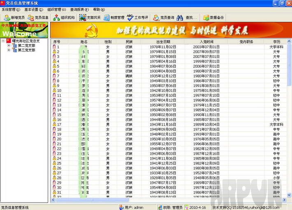Collapse the 曙光街社区党总支 root node
Image resolution: width=292 pixels, height=210 pixels.
tap(3, 41)
